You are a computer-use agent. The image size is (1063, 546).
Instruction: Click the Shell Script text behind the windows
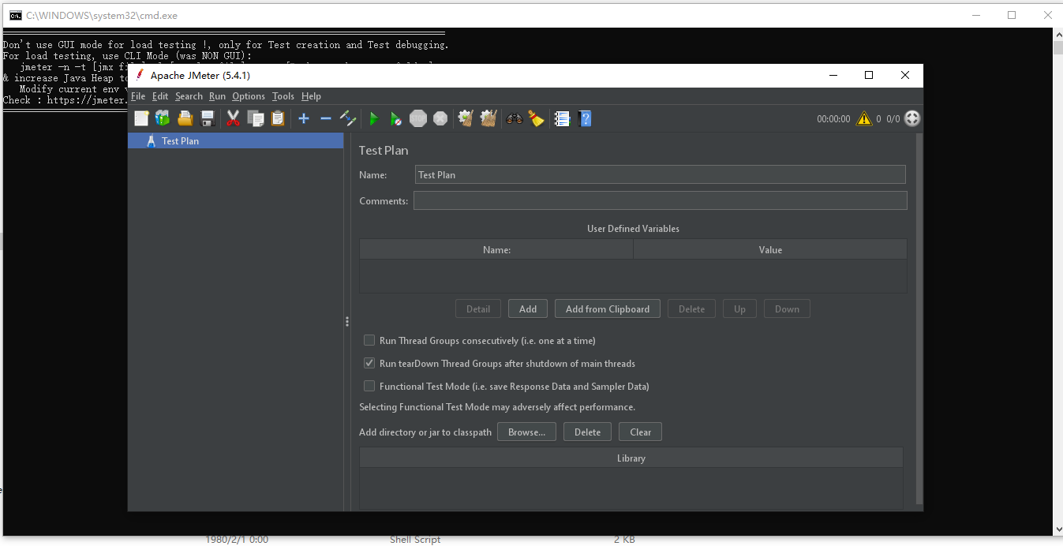pyautogui.click(x=415, y=540)
